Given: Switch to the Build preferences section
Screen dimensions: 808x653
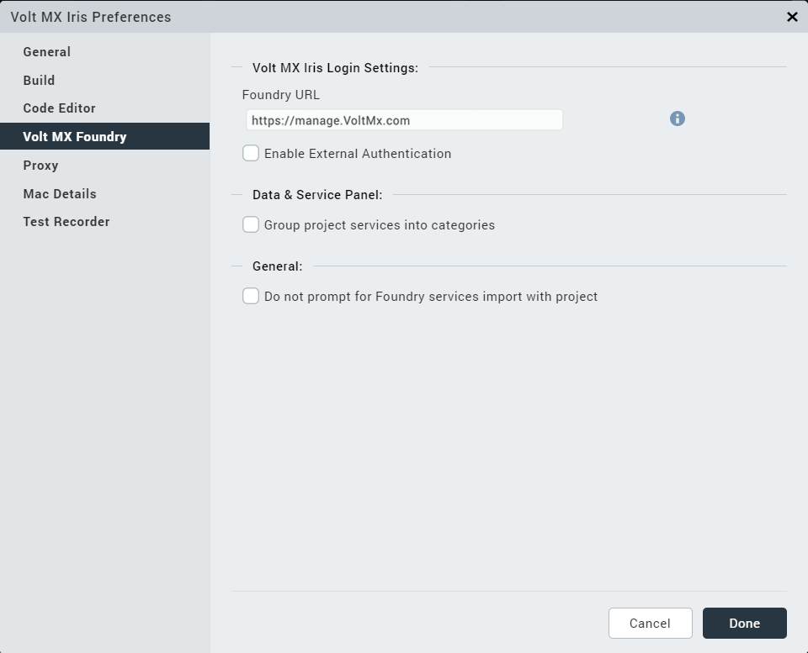Looking at the screenshot, I should pos(39,81).
